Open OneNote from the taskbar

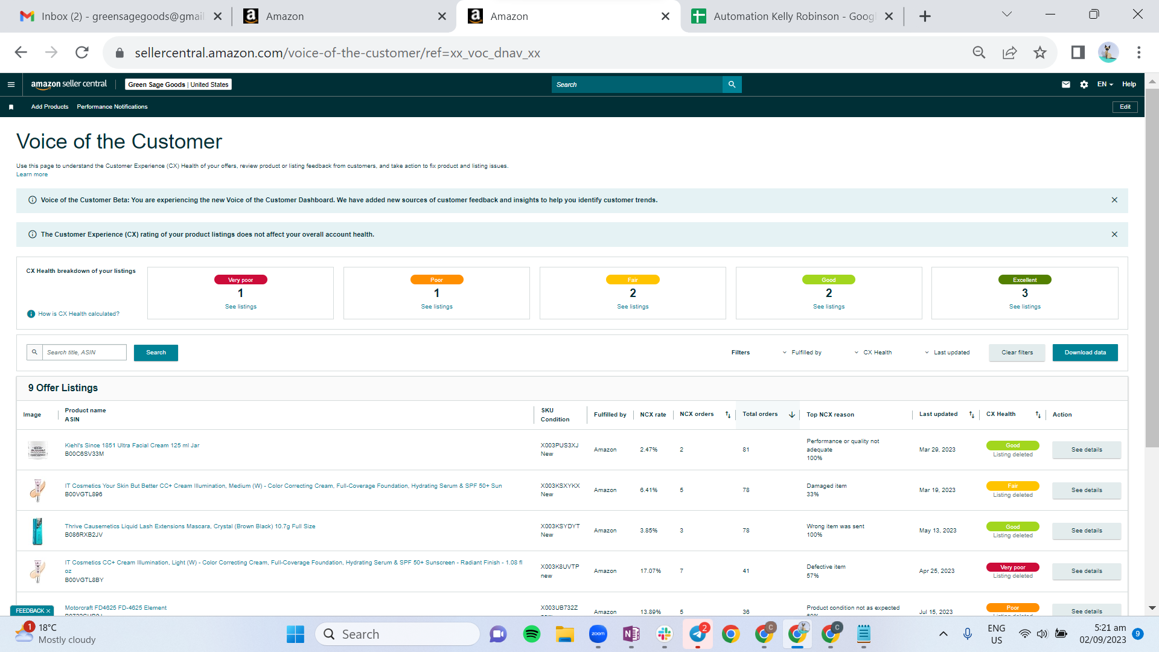pyautogui.click(x=631, y=634)
